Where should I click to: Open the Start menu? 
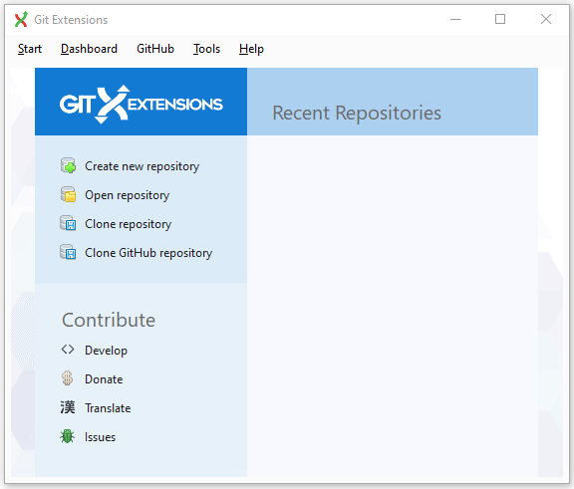pyautogui.click(x=30, y=49)
